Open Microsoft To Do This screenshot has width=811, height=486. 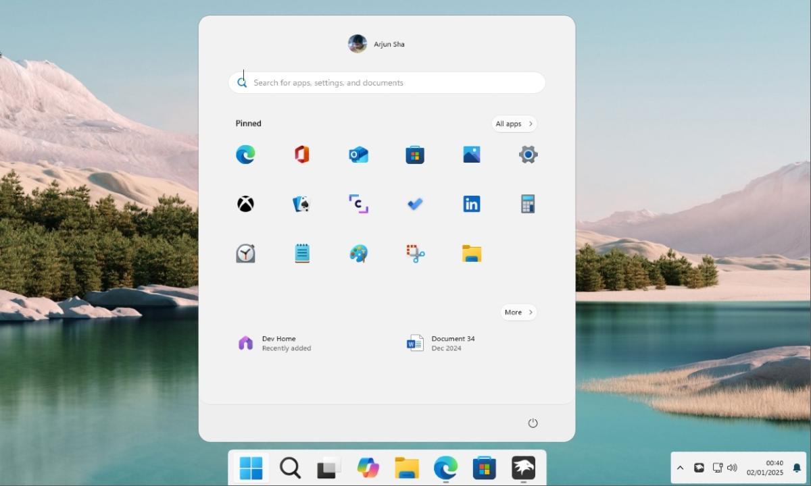[414, 203]
